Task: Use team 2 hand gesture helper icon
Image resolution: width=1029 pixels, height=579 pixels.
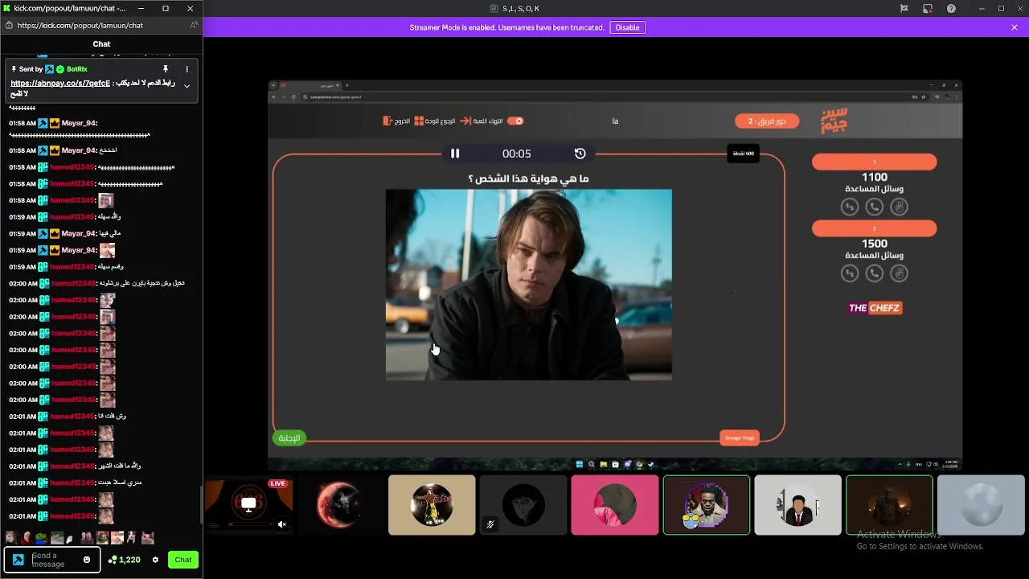Action: coord(900,274)
